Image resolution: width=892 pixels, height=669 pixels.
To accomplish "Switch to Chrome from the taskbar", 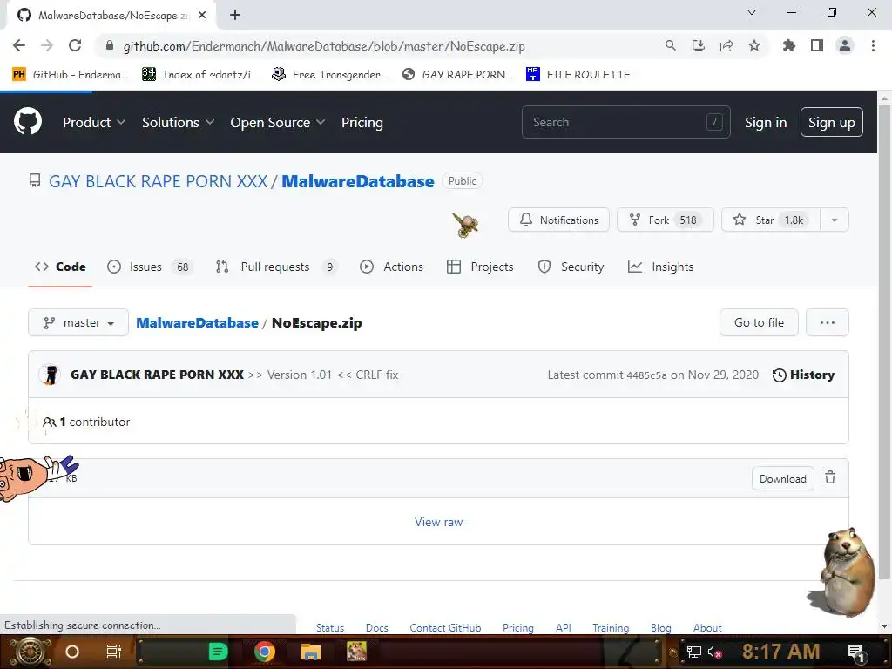I will pos(264,652).
